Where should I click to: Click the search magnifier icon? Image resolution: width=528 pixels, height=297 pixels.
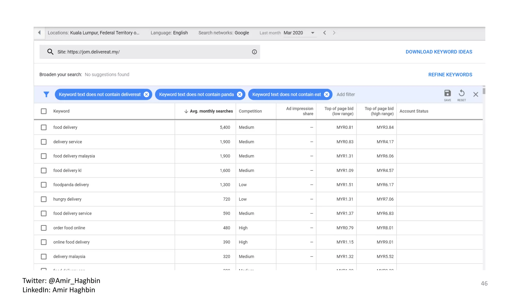[x=50, y=52]
